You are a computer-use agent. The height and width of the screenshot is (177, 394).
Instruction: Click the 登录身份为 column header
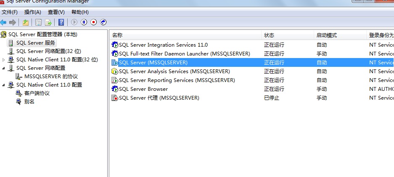[x=381, y=35]
